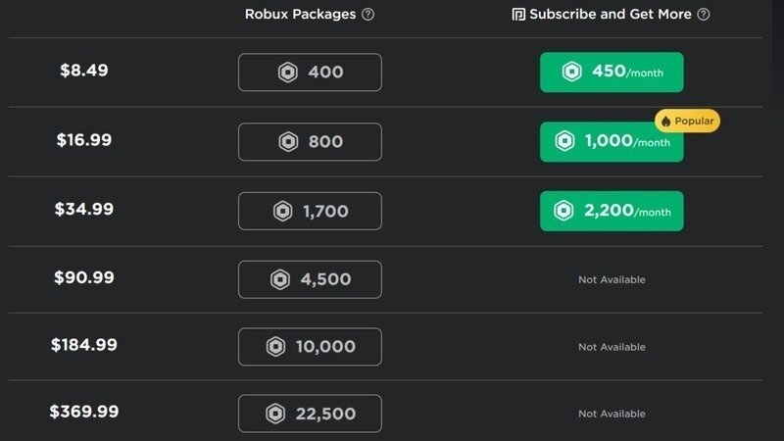Purchase the 1,700 Robux package

(310, 211)
